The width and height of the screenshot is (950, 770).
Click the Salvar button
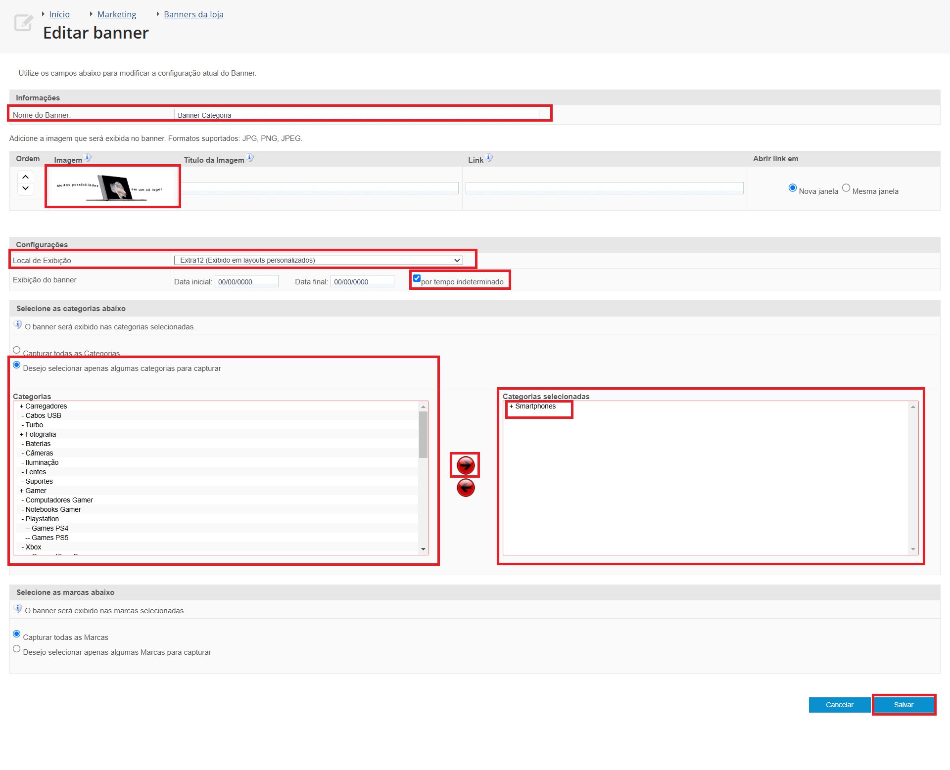coord(903,705)
